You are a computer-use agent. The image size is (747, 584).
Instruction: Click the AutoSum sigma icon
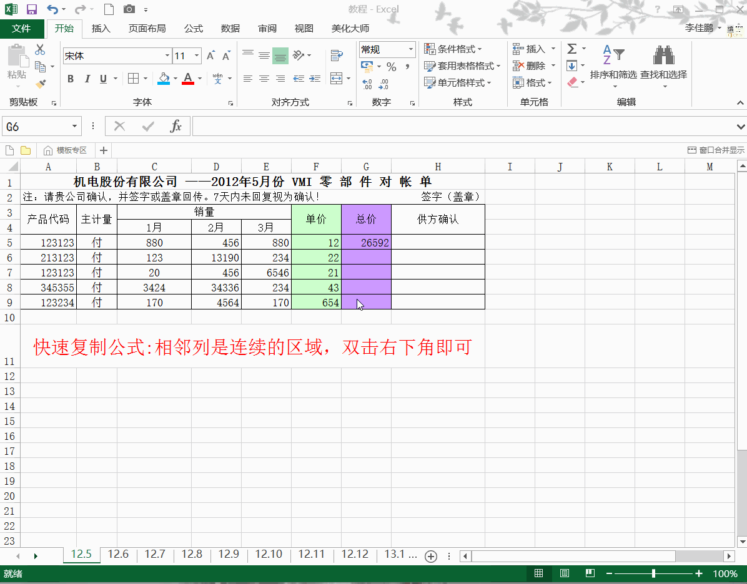(571, 49)
